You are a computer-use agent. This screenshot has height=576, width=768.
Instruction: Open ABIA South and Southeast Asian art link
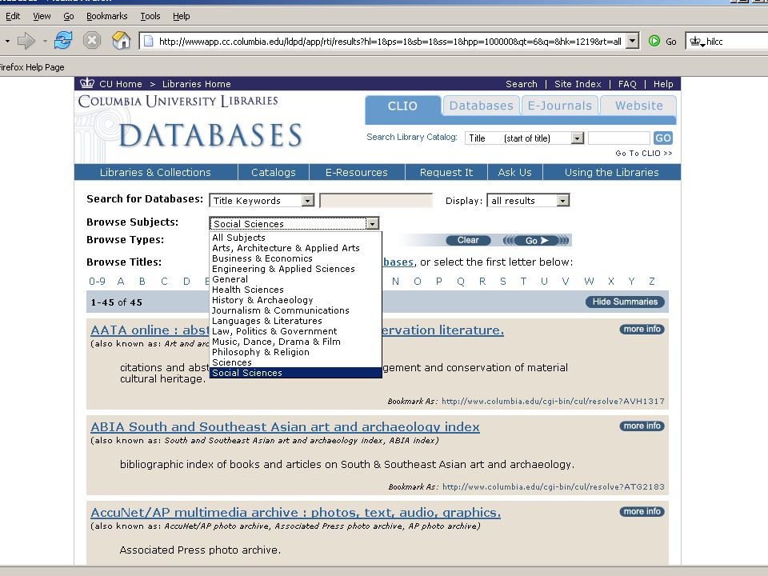click(285, 426)
